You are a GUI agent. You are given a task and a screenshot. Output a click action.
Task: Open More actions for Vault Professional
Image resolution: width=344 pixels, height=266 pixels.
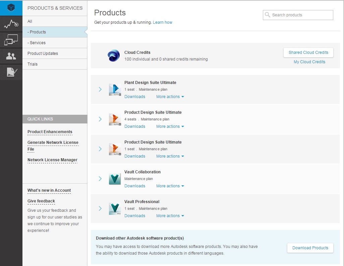pos(170,216)
